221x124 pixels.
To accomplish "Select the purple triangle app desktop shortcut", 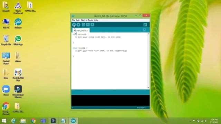I will [18, 8].
